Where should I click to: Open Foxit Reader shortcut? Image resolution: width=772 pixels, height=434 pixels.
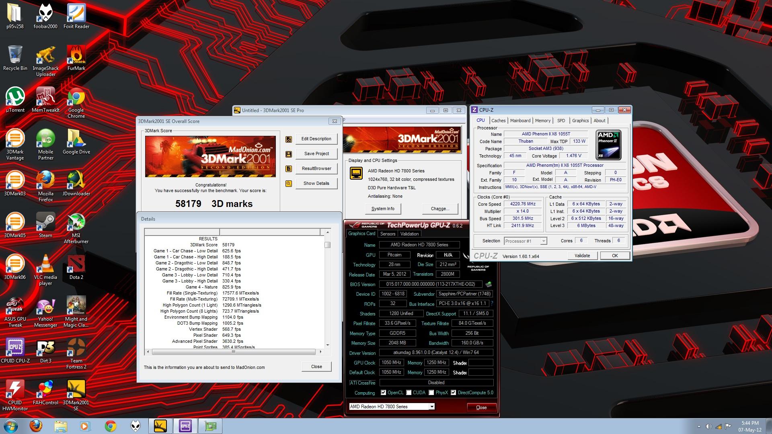tap(76, 16)
